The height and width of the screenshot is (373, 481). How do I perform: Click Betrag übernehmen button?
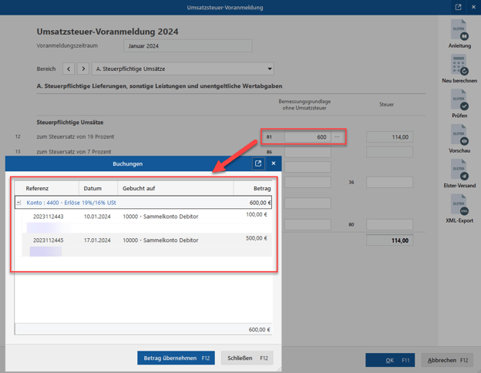point(176,358)
